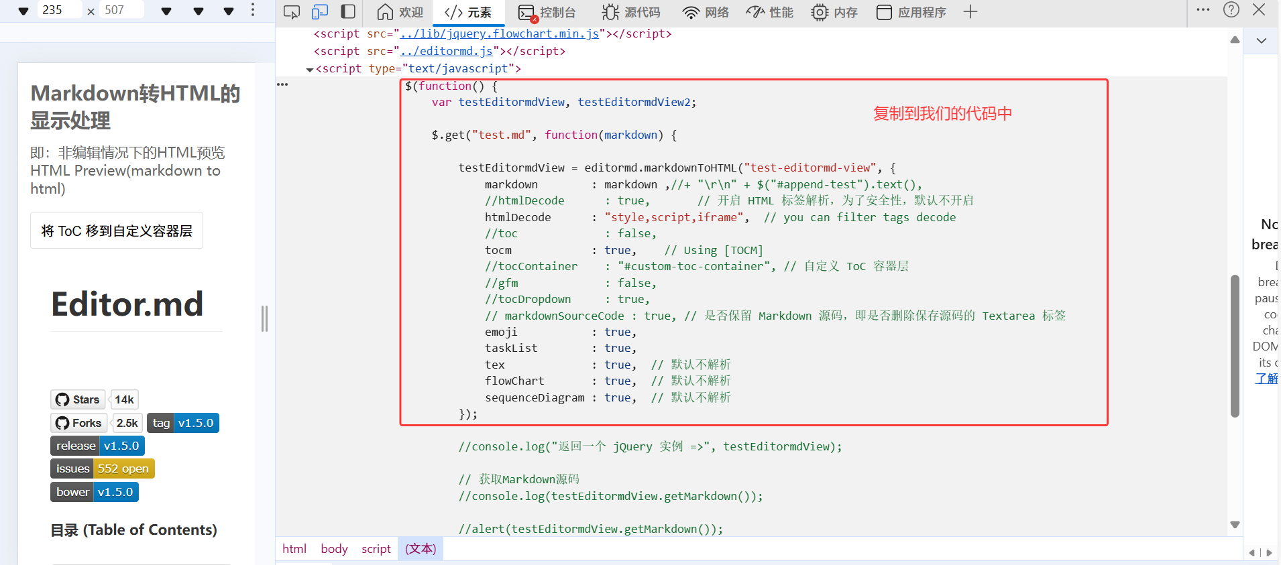
Task: Click the release v1.5.0 badge
Action: click(97, 446)
